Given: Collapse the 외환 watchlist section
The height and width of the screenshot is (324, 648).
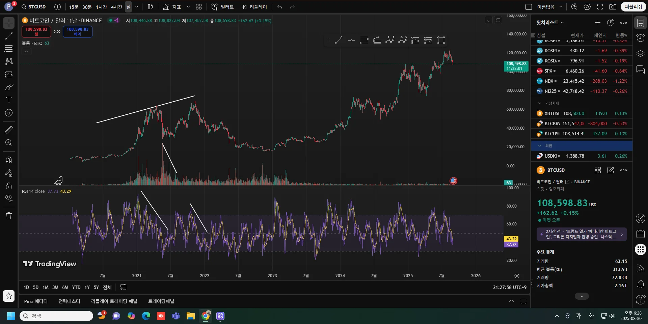Looking at the screenshot, I should [x=539, y=146].
